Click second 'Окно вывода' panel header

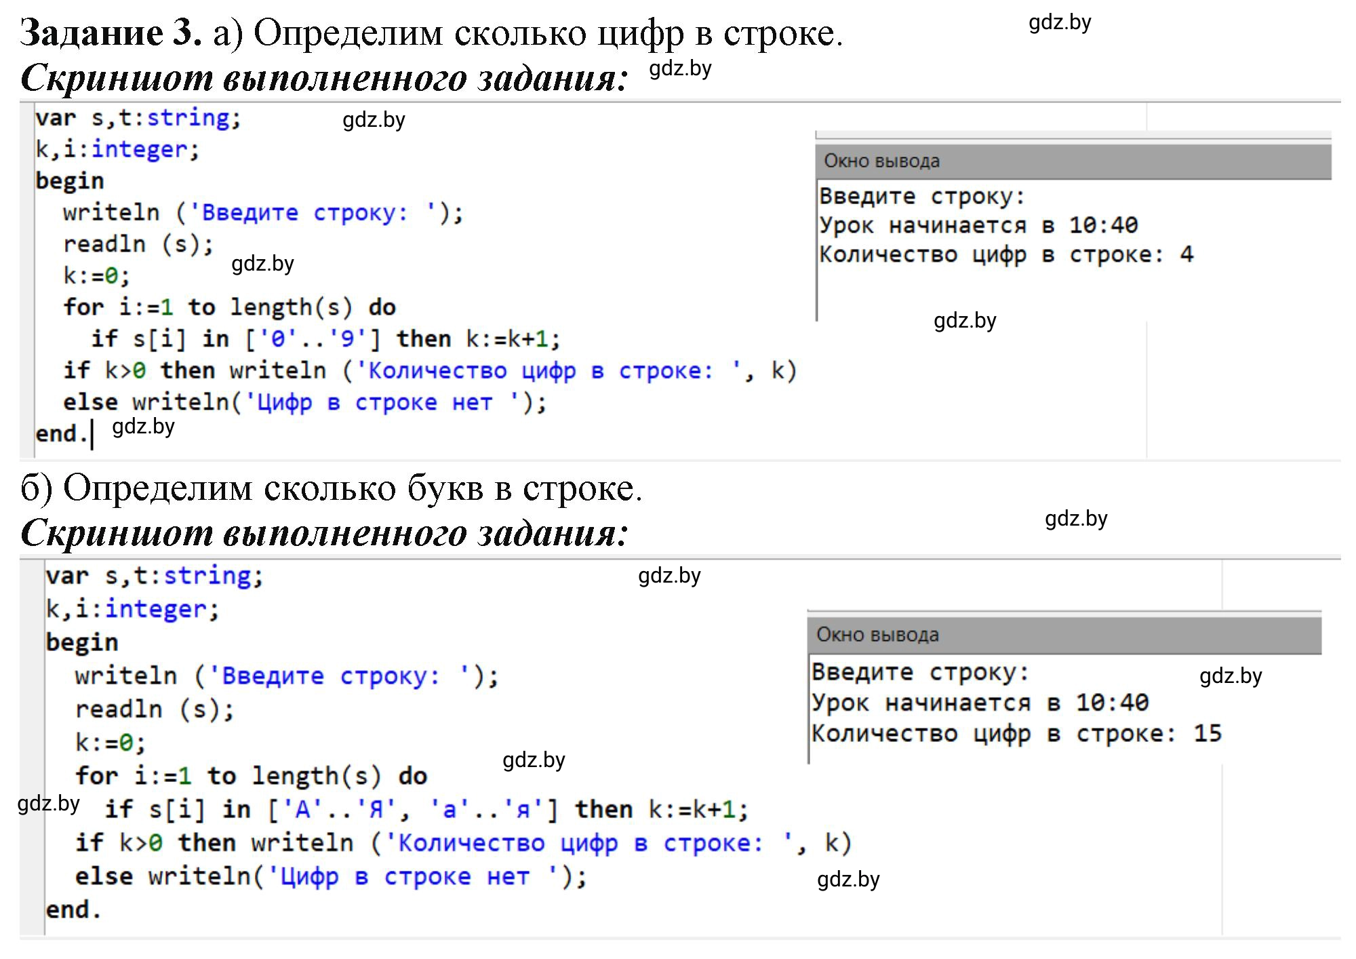pyautogui.click(x=1064, y=635)
